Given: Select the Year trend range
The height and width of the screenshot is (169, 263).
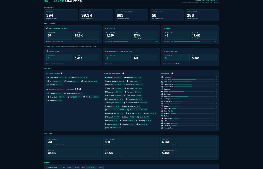Looking at the screenshot, I should [x=84, y=167].
